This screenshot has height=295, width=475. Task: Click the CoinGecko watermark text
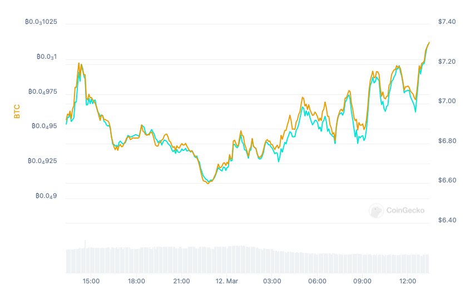[405, 210]
